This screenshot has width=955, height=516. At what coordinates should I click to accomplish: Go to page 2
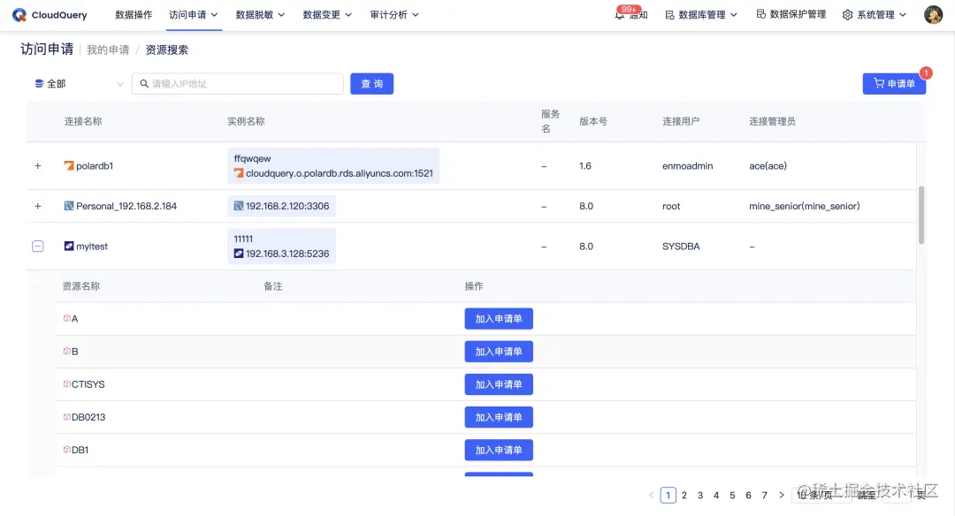(x=684, y=496)
